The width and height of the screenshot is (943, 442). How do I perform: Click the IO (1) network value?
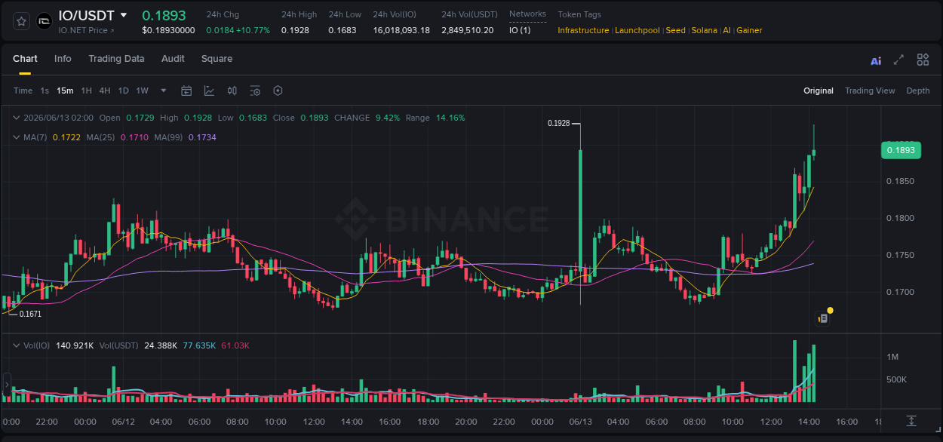coord(520,30)
